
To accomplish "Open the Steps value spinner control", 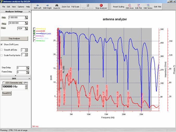I will click(x=26, y=28).
